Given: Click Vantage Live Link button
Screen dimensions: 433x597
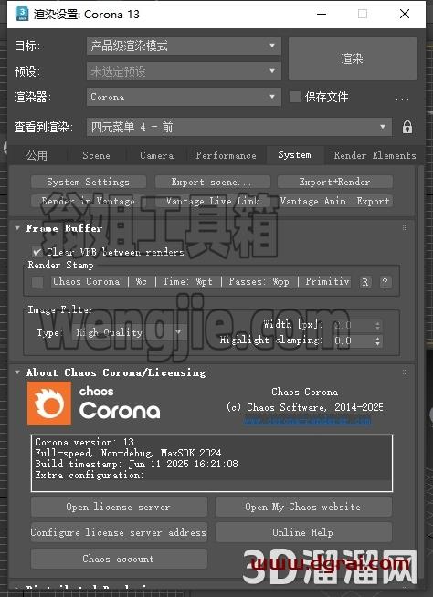Looking at the screenshot, I should [212, 201].
